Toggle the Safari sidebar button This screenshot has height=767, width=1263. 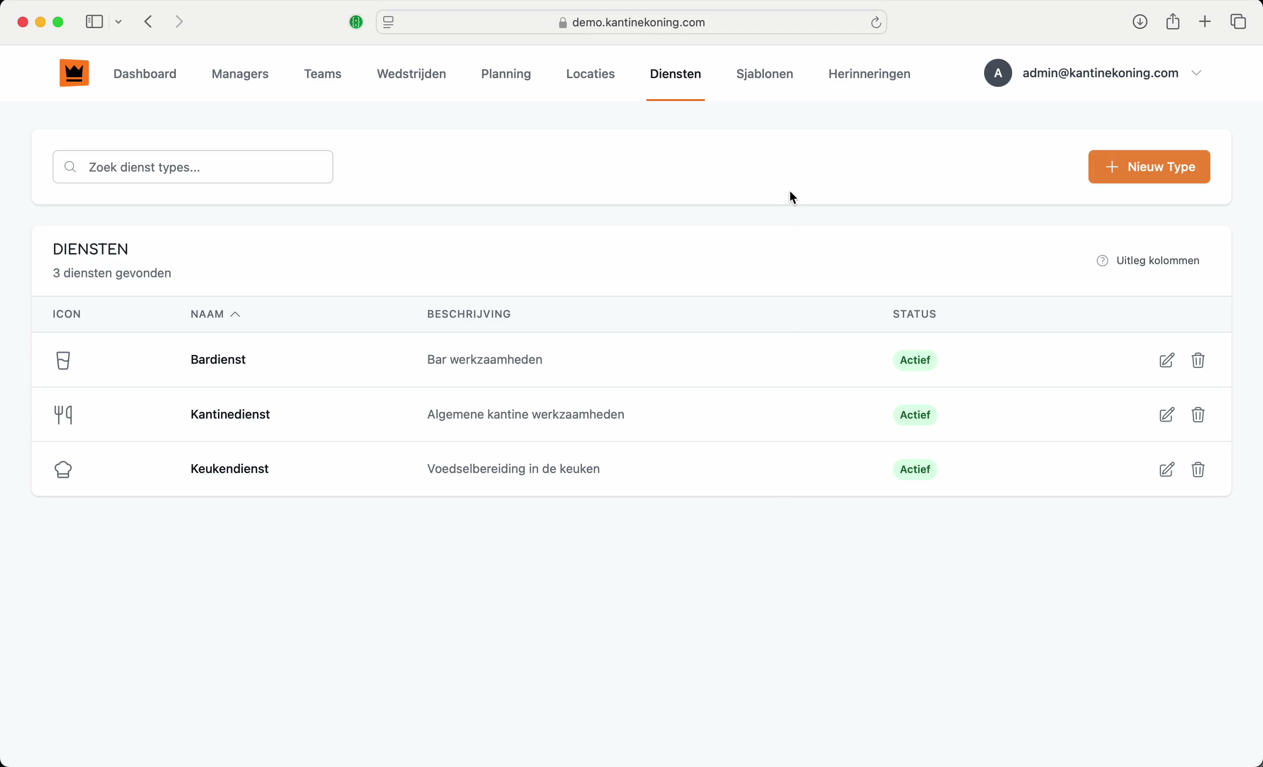94,22
